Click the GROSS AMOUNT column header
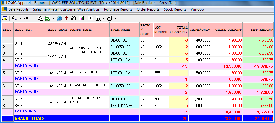Screen dimensions: 275x123 pyautogui.click(x=227, y=30)
